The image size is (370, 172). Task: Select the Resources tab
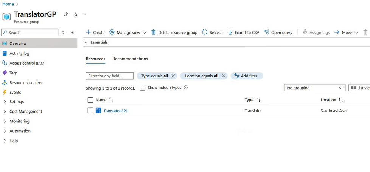[96, 59]
